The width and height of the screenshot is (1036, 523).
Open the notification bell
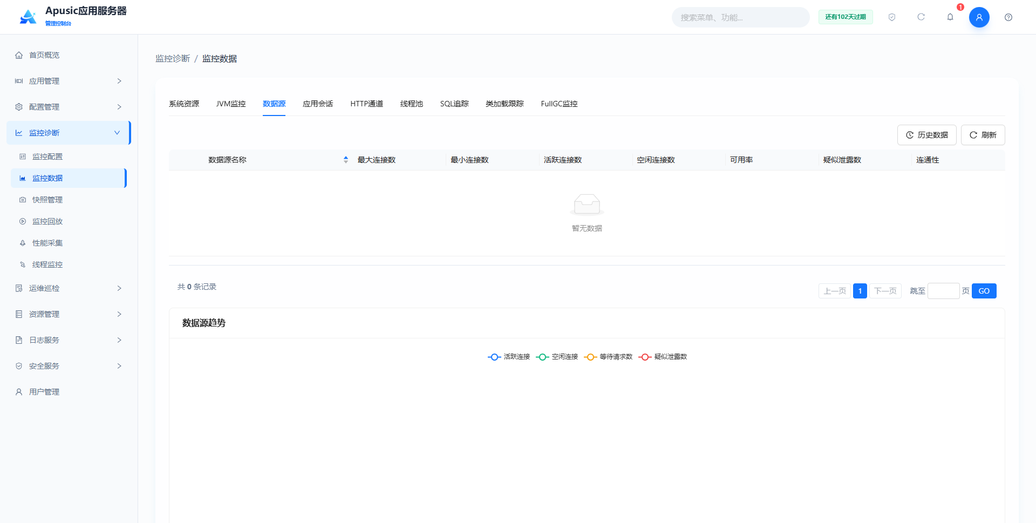tap(950, 17)
